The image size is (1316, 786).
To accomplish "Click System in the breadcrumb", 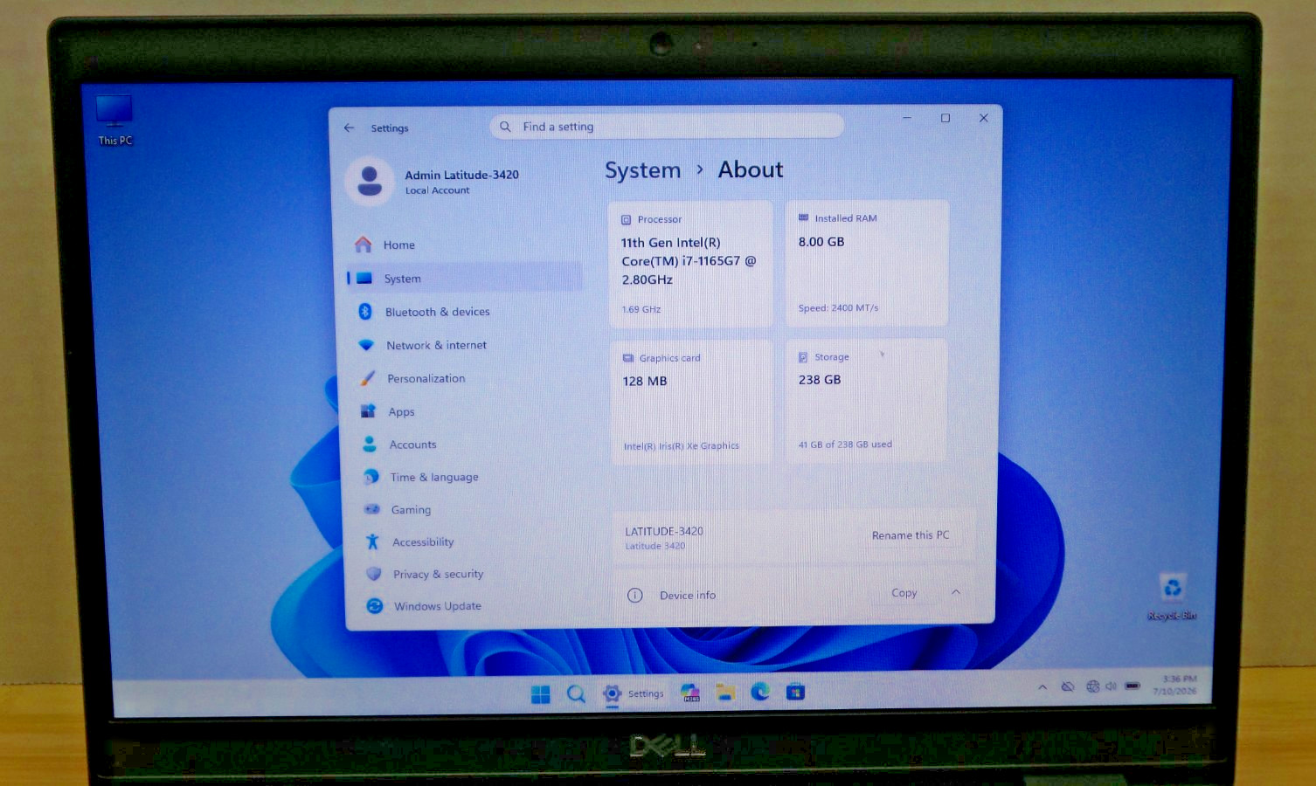I will (x=643, y=170).
